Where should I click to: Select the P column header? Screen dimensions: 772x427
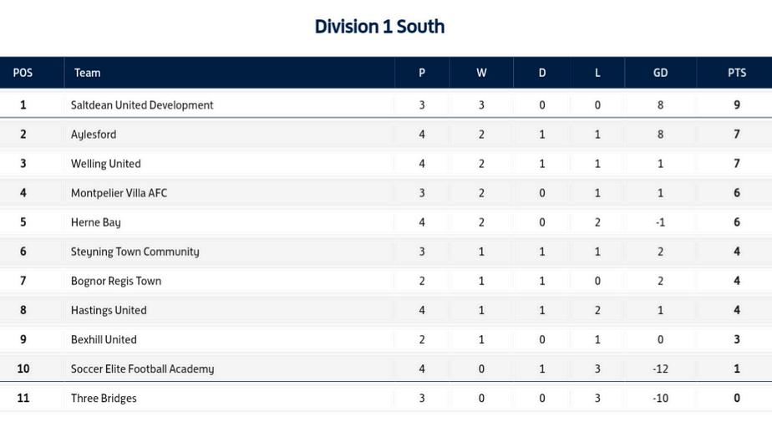point(422,73)
